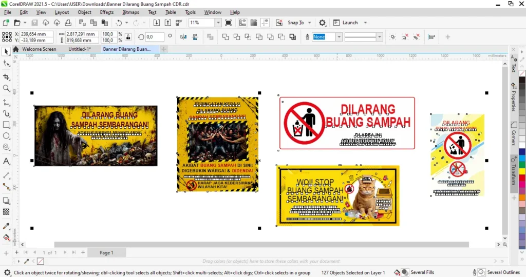Click the New document icon
The height and width of the screenshot is (277, 526).
pos(6,23)
